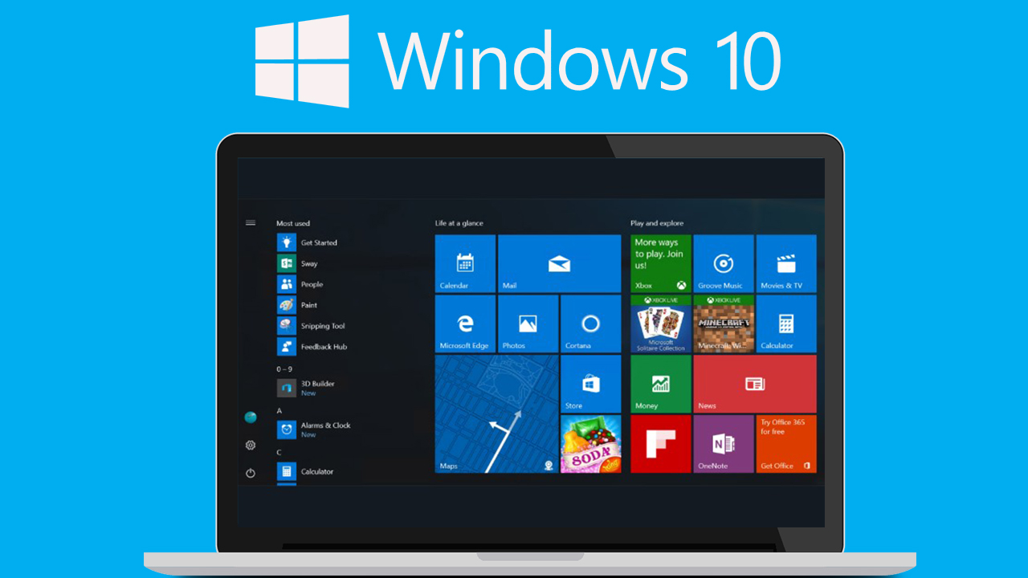Click the user account avatar
Screen dimensions: 1028x578
click(251, 417)
